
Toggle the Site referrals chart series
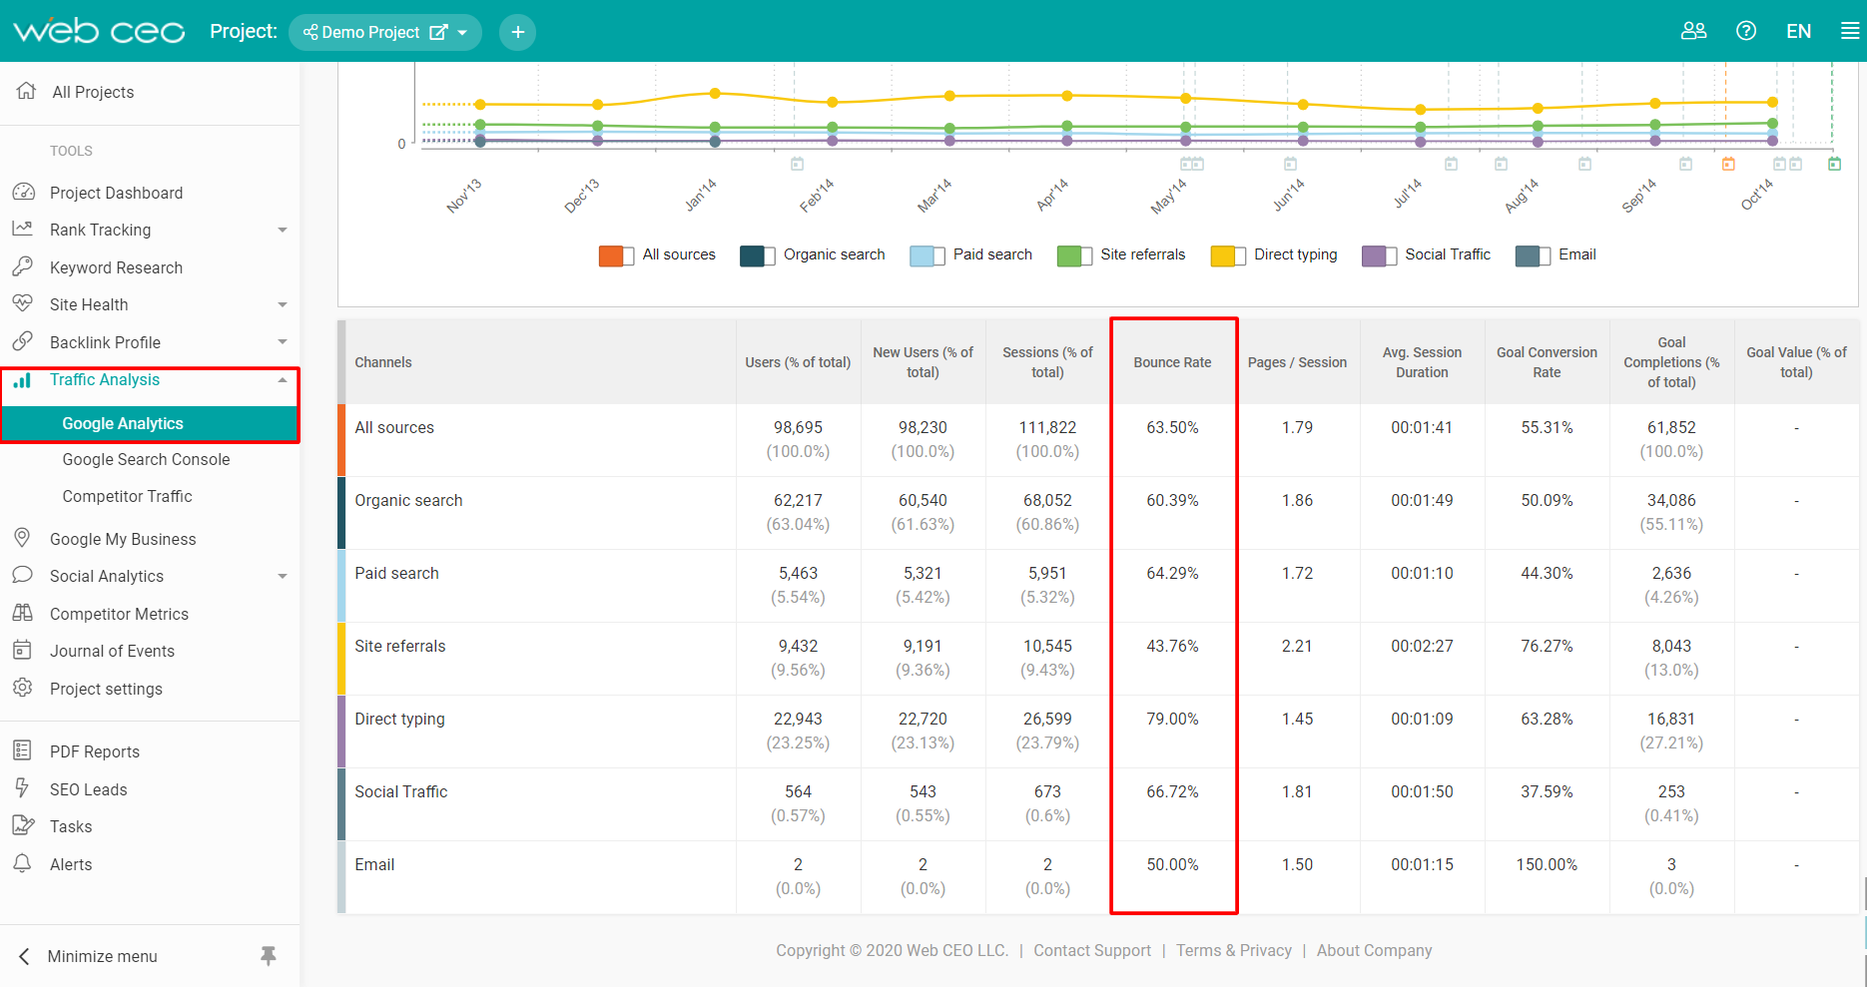coord(1074,255)
